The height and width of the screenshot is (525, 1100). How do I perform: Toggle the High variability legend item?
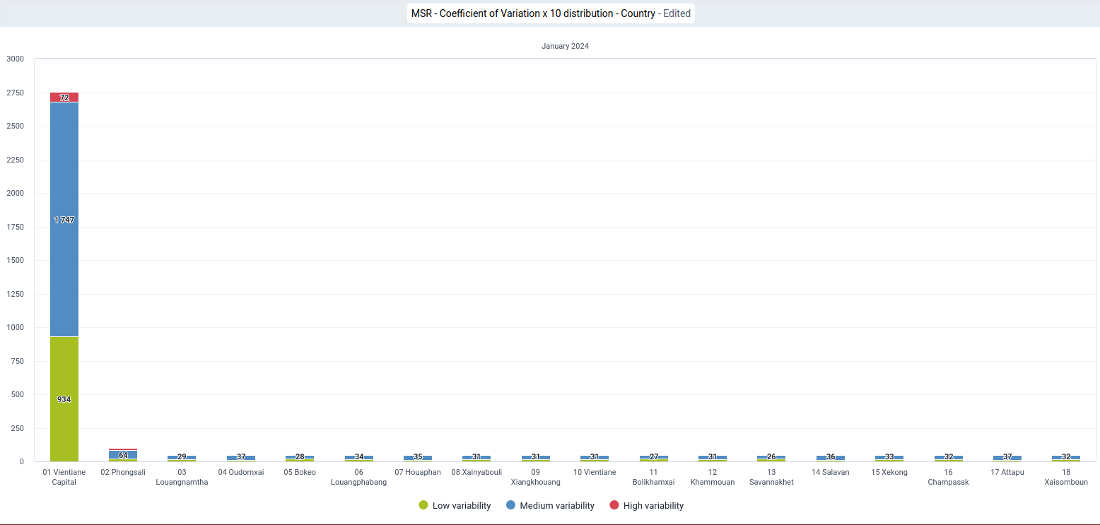[646, 505]
